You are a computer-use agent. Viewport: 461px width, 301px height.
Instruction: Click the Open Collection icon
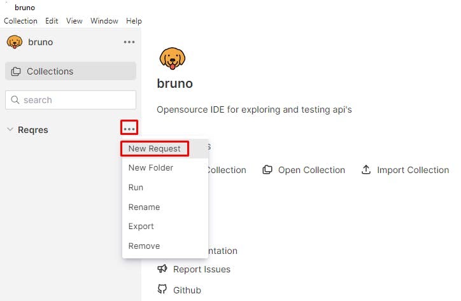[x=267, y=170]
